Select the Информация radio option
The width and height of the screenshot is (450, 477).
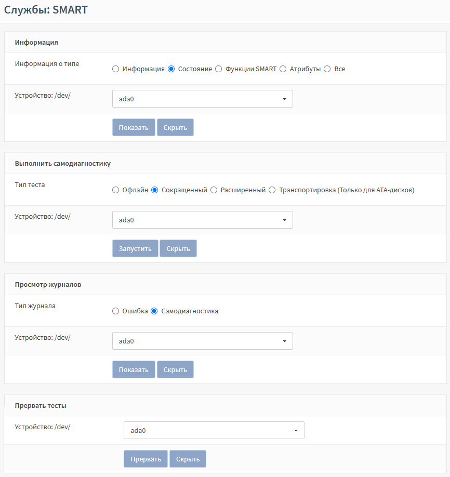(x=116, y=69)
